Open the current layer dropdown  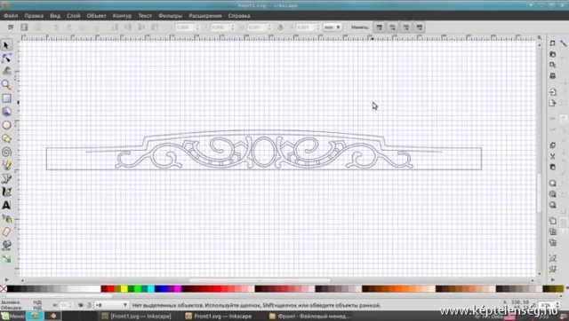(x=111, y=305)
